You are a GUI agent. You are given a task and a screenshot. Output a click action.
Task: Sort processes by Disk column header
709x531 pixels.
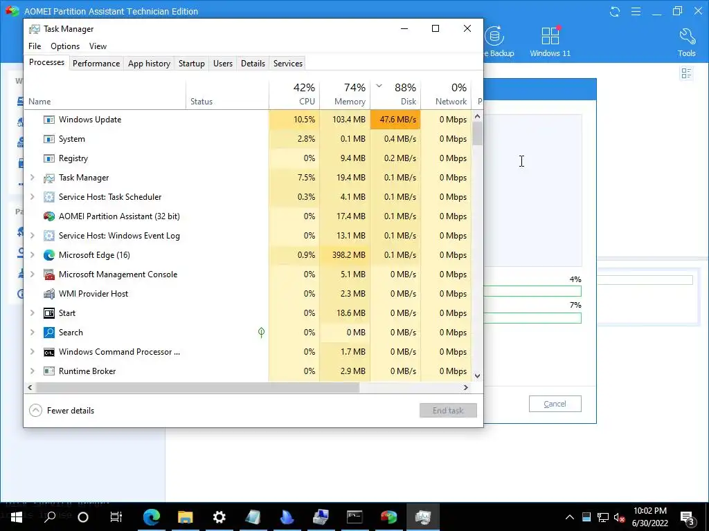tap(395, 94)
